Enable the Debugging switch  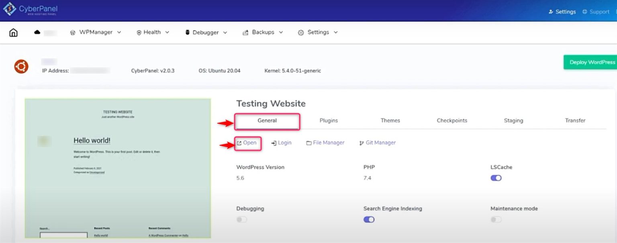[242, 219]
